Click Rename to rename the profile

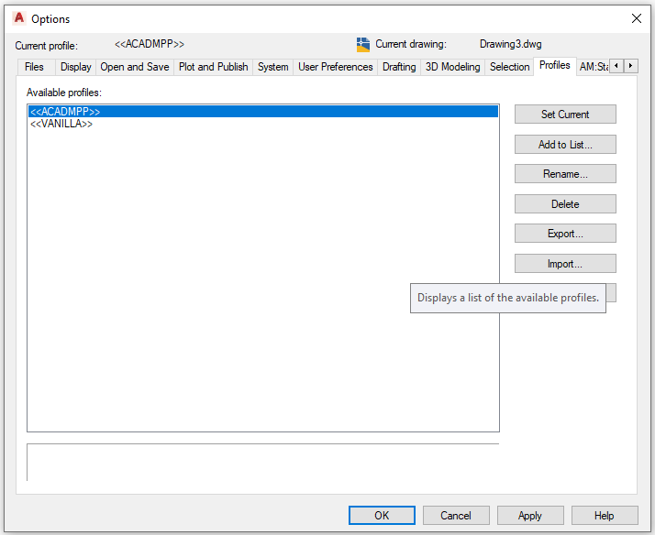(x=565, y=174)
